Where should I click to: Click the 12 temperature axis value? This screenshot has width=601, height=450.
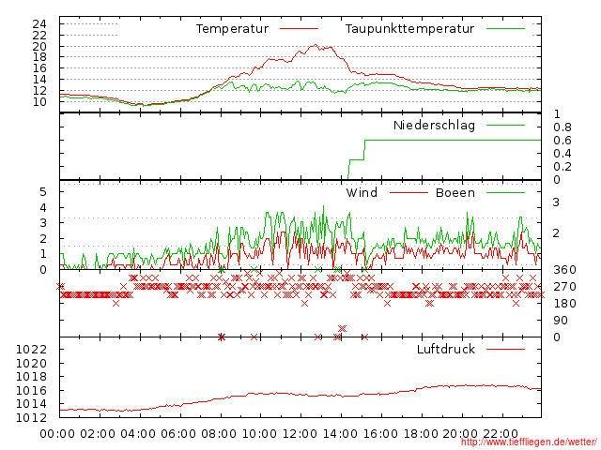coord(39,90)
